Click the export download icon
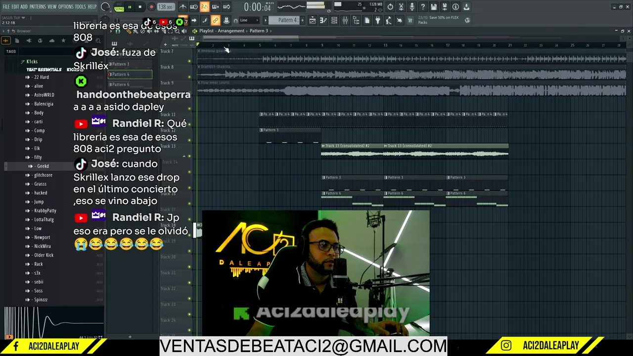This screenshot has height=356, width=633. (x=466, y=7)
